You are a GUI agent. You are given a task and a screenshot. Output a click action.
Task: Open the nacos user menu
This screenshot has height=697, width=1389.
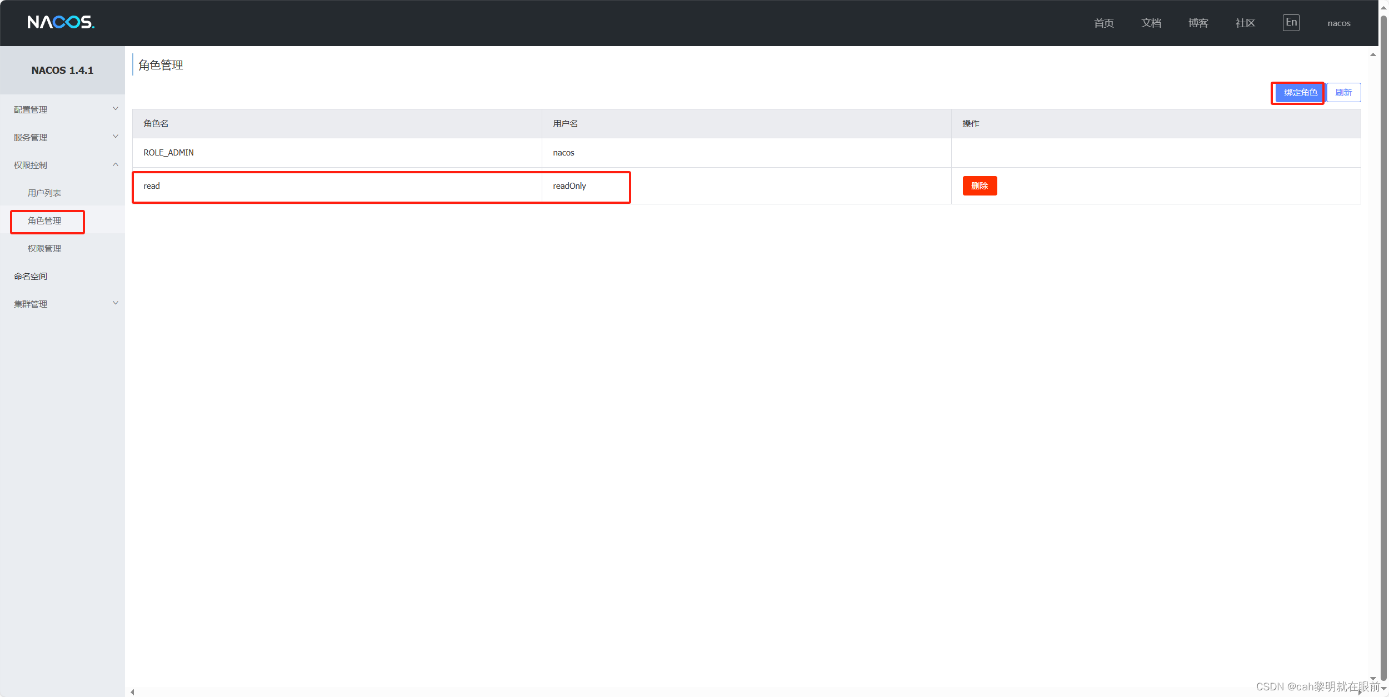click(x=1338, y=23)
